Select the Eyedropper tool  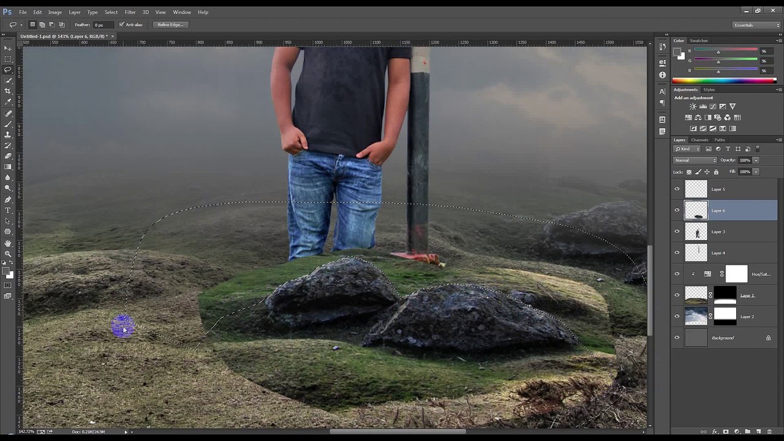pyautogui.click(x=8, y=102)
